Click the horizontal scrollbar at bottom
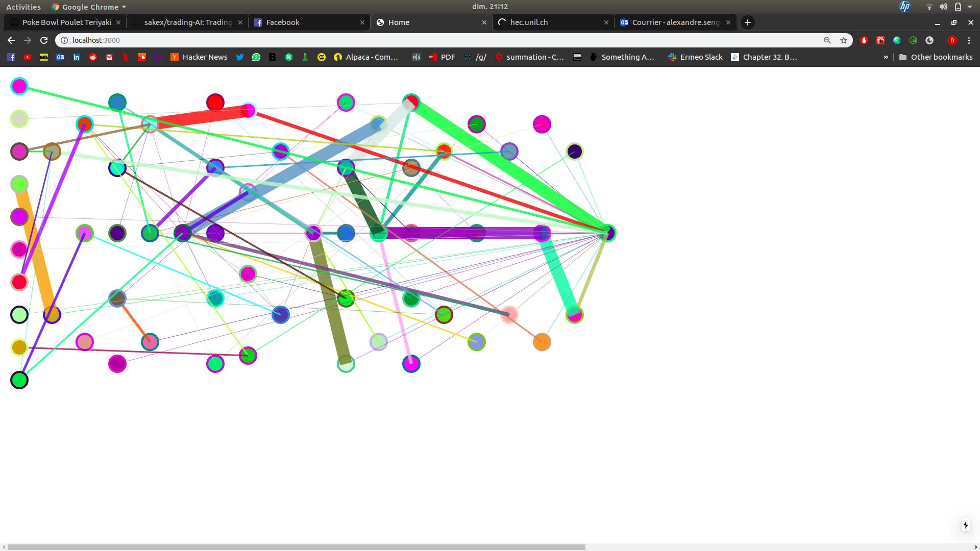This screenshot has height=551, width=980. click(x=296, y=547)
